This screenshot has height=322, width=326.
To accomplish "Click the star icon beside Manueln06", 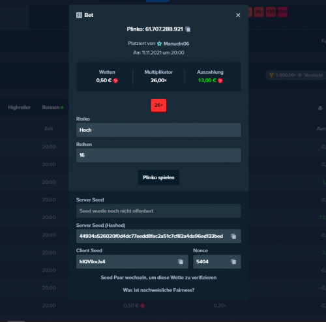I will tap(160, 44).
